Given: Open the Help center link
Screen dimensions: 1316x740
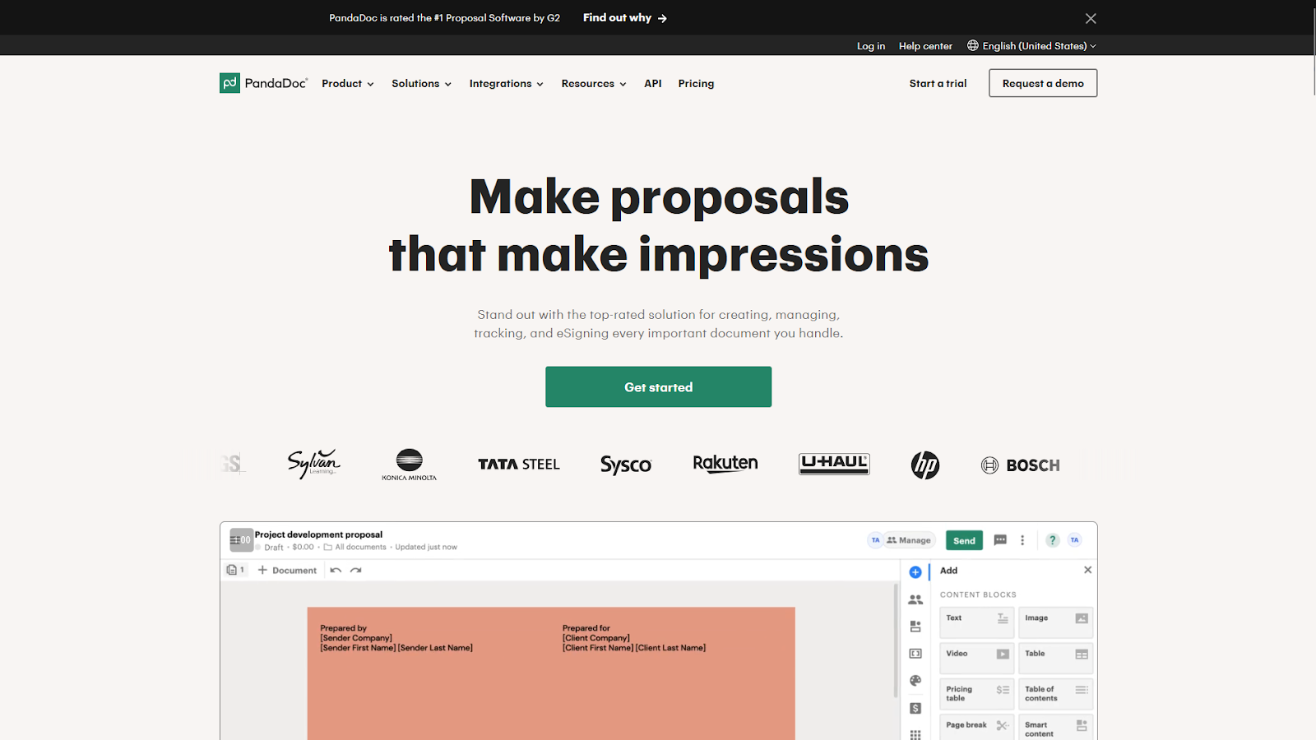Looking at the screenshot, I should coord(925,46).
